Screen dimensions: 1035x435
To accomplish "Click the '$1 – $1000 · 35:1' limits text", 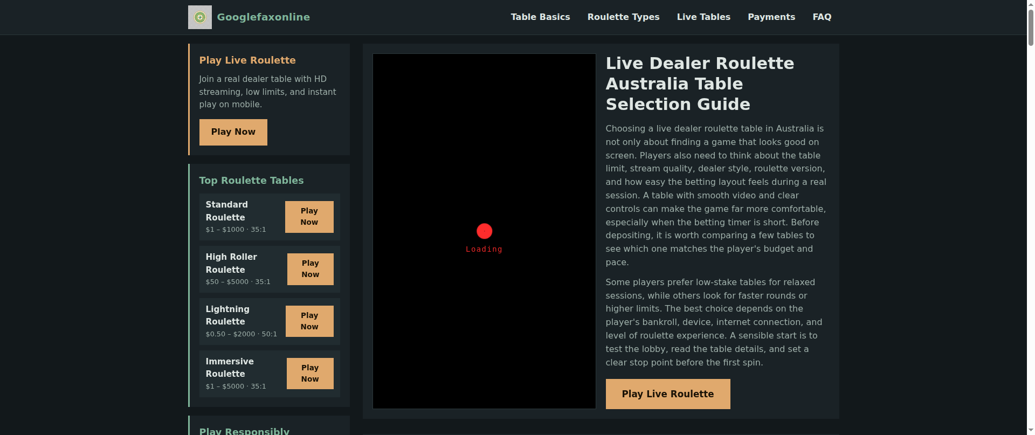I will (x=236, y=230).
